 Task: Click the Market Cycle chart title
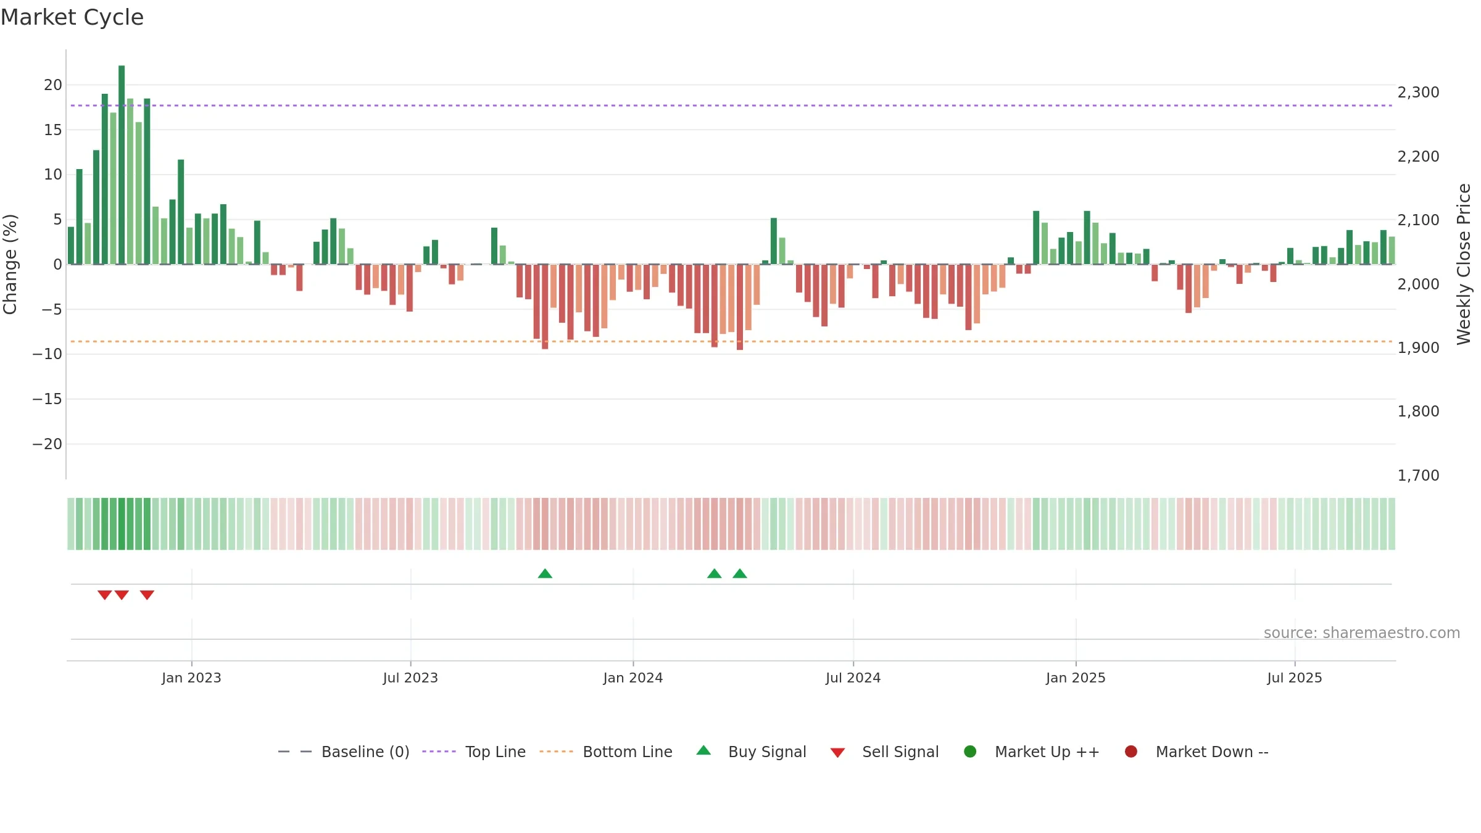click(72, 17)
